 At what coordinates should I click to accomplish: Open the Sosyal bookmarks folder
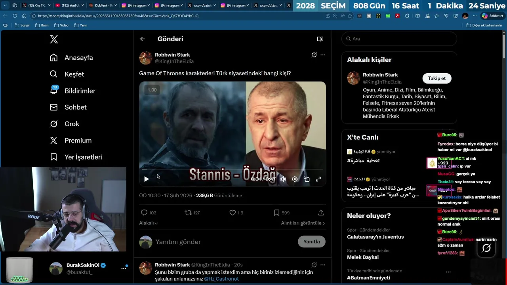coord(22,25)
